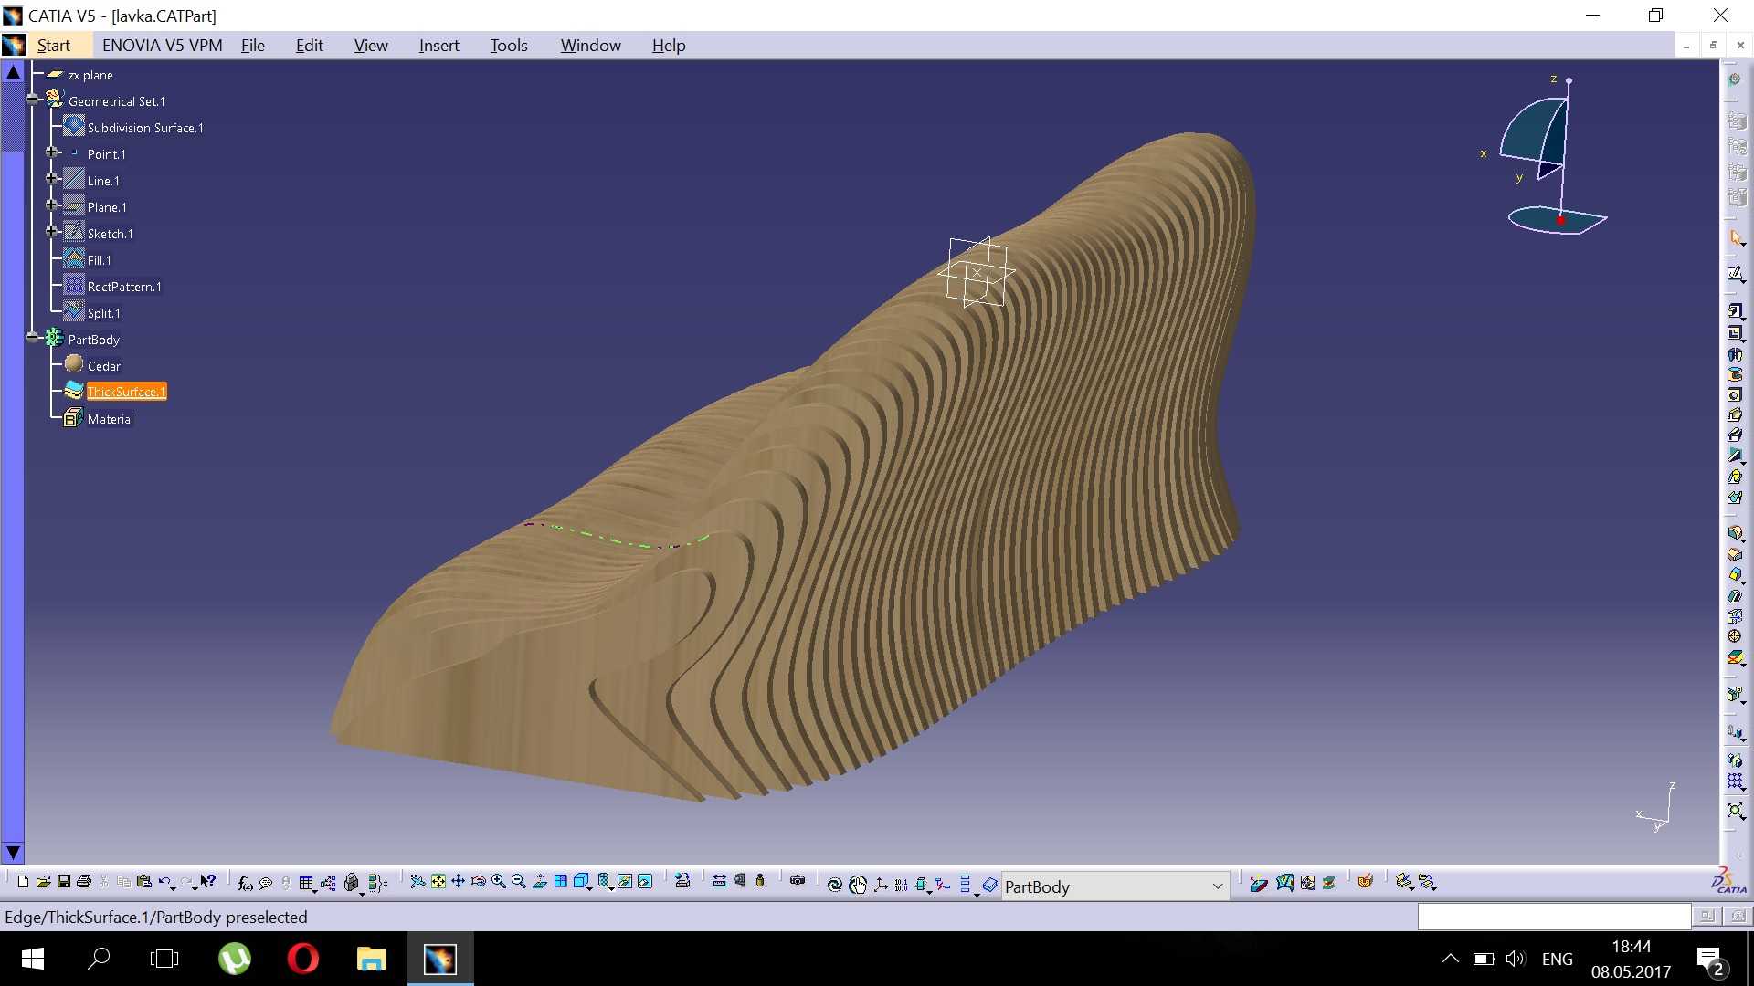The image size is (1754, 986).
Task: Expand the Sketch.1 tree node
Action: coord(53,233)
